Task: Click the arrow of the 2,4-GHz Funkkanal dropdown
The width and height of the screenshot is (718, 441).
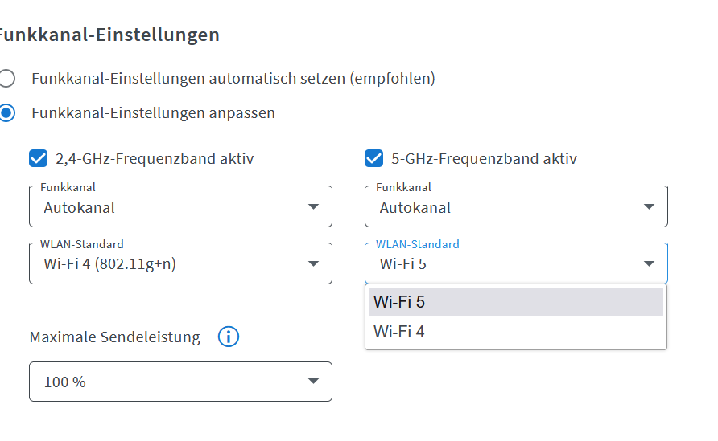Action: pyautogui.click(x=314, y=207)
